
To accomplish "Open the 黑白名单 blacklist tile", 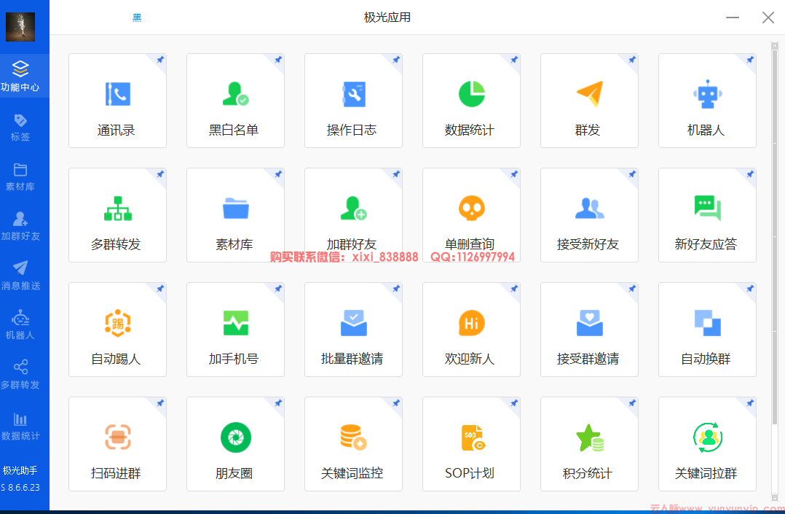I will tap(235, 101).
